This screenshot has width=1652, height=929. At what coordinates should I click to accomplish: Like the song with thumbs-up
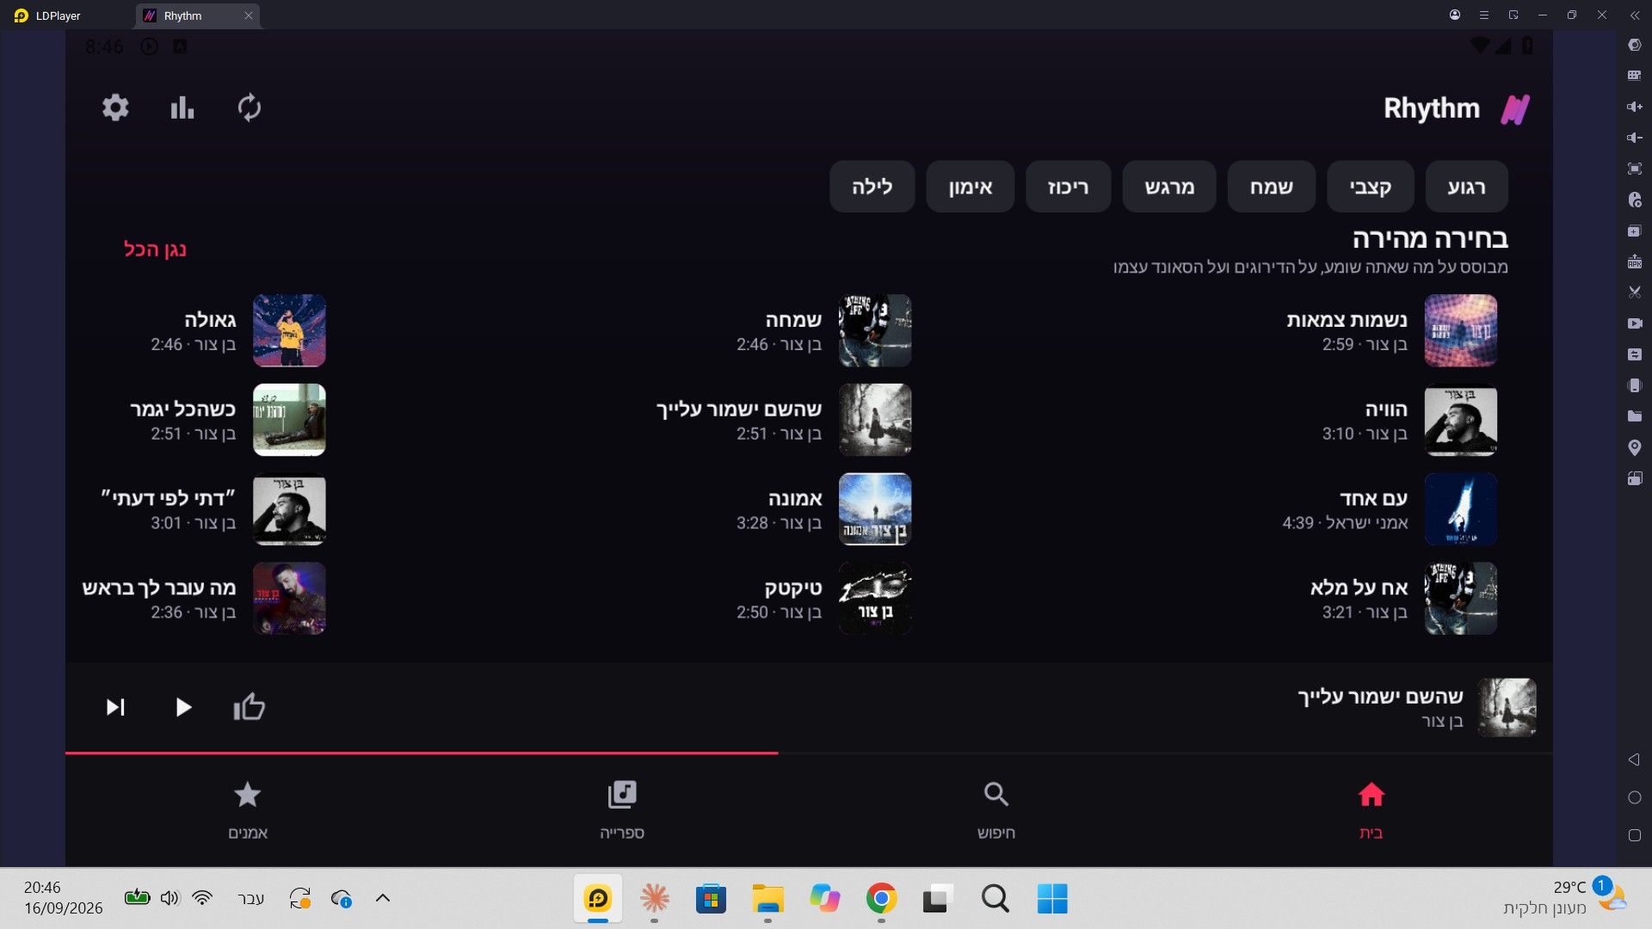[249, 707]
